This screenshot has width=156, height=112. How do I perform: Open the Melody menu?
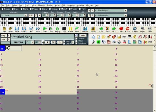click(x=41, y=5)
